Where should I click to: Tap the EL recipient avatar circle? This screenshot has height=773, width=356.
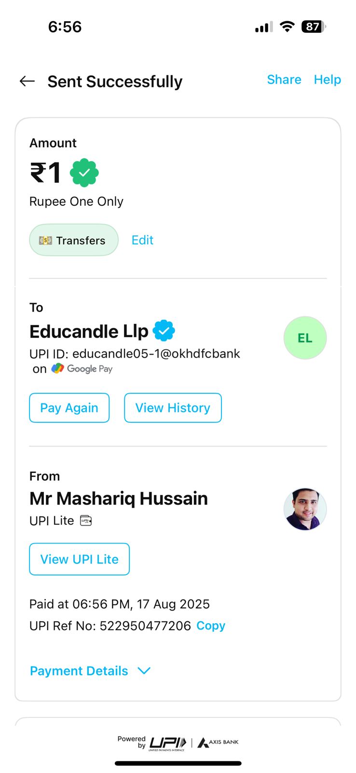305,338
